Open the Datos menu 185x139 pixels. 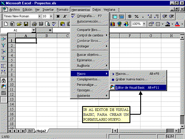click(x=97, y=10)
